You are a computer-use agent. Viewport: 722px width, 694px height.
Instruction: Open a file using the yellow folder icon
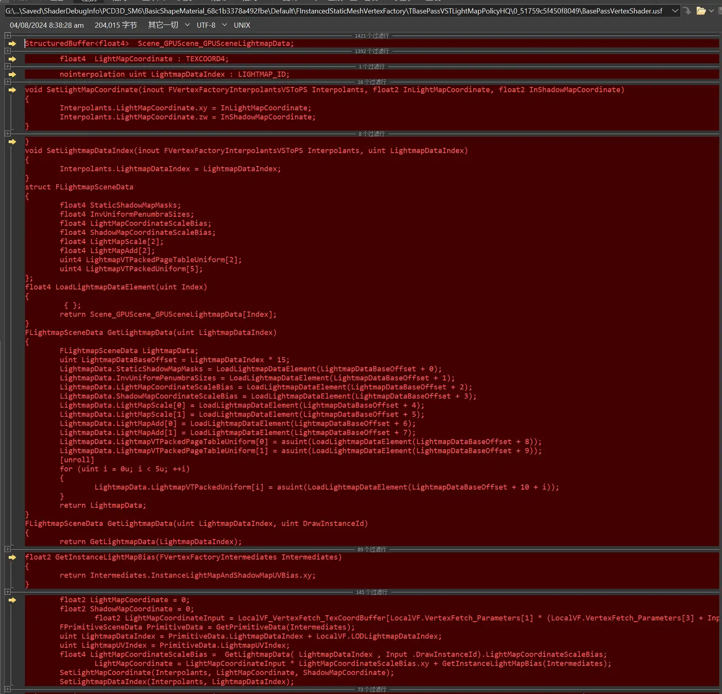701,11
